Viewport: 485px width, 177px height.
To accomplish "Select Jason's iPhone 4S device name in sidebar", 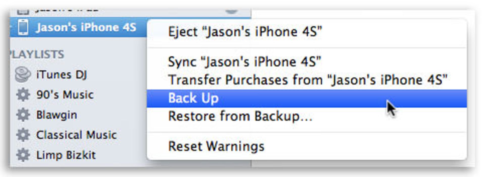I will (86, 27).
